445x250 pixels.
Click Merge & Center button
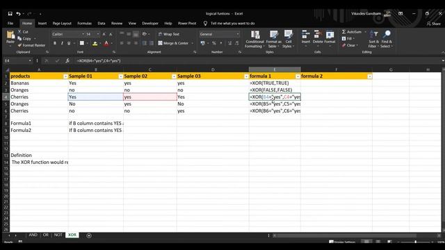point(173,43)
